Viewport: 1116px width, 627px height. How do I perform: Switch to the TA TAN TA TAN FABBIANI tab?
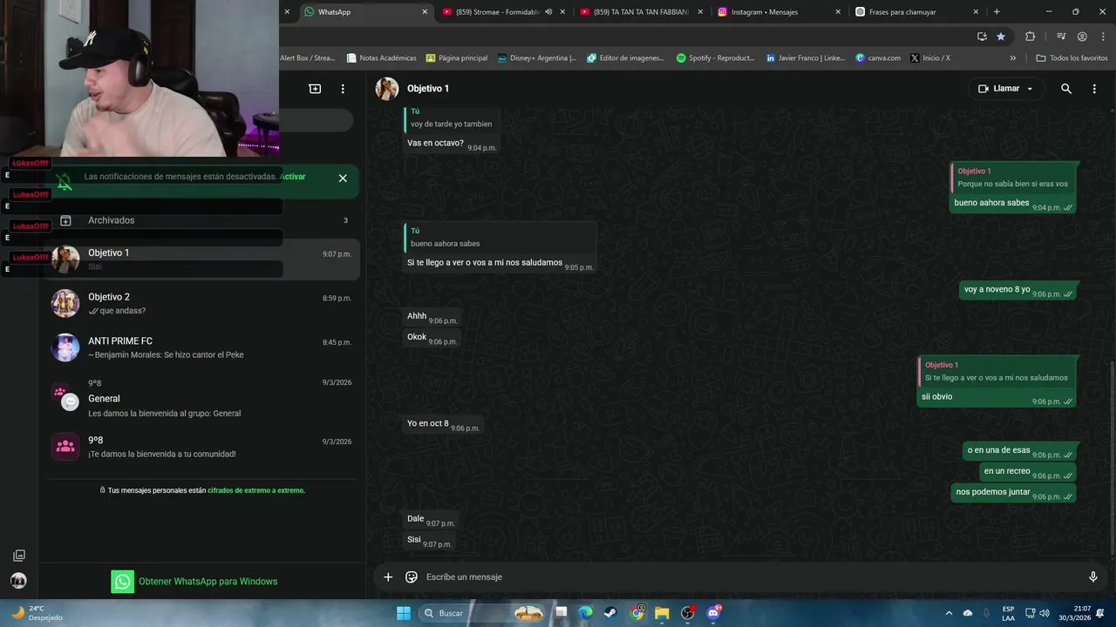point(641,12)
